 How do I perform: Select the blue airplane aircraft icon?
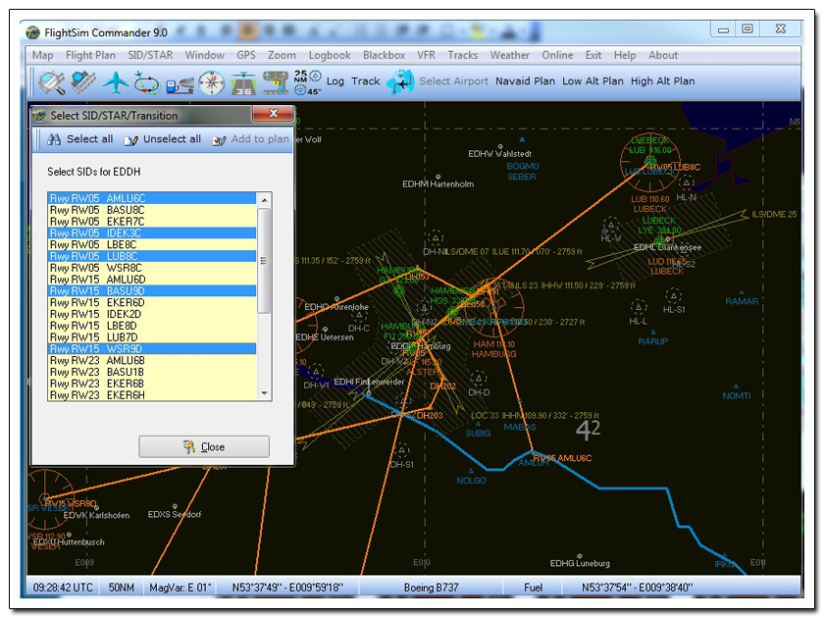coord(116,82)
